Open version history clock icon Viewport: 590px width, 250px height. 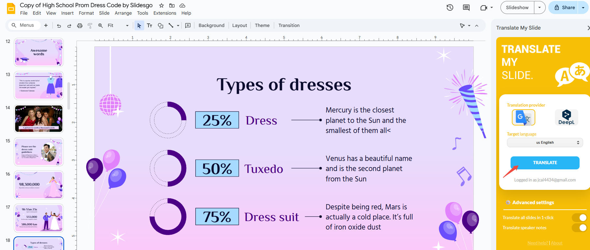tap(450, 7)
